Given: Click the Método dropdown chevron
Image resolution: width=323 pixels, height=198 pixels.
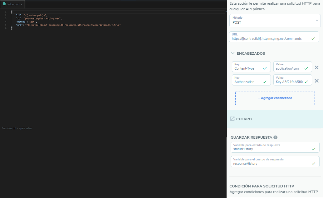Looking at the screenshot, I should tap(317, 20).
